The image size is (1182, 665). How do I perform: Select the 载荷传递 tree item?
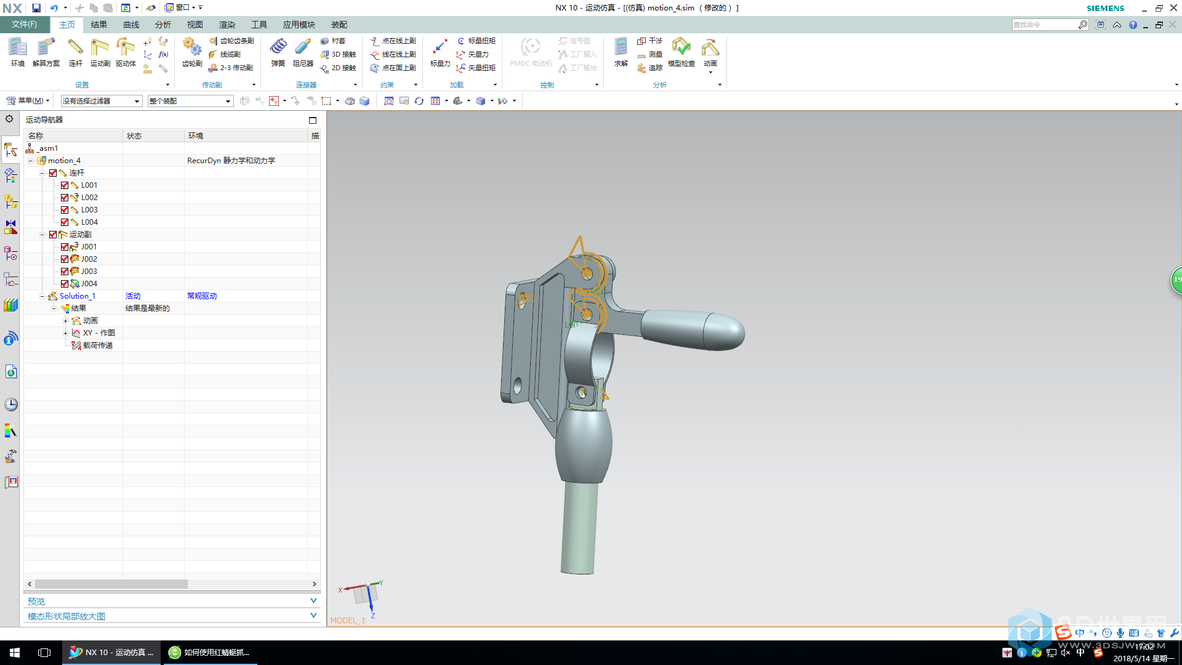point(98,345)
